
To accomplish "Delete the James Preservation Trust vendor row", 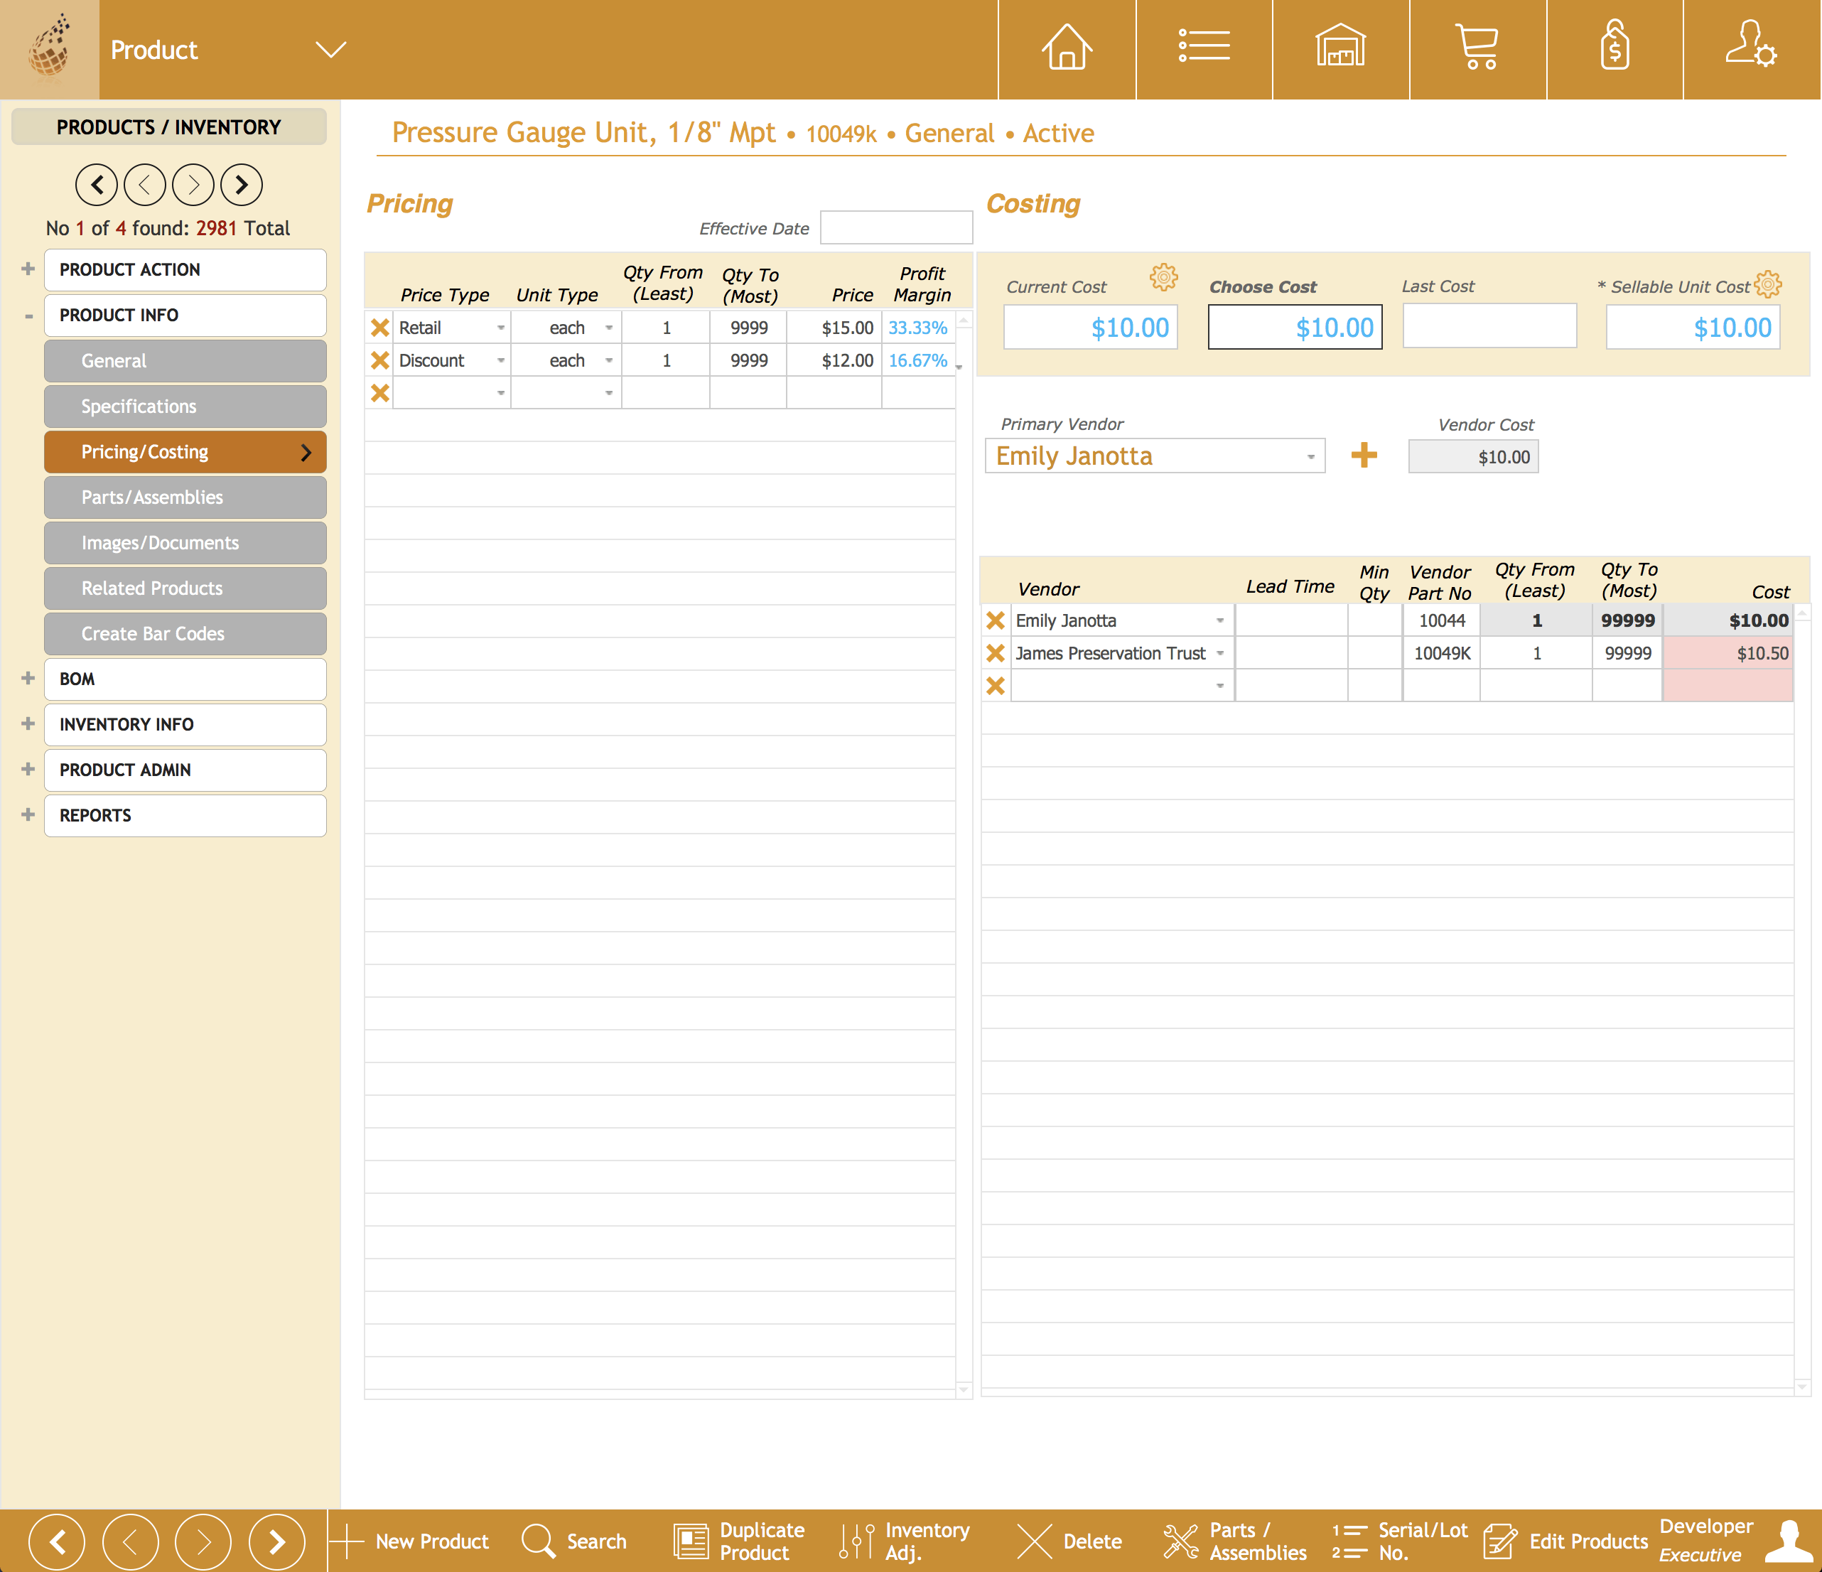I will click(x=996, y=653).
